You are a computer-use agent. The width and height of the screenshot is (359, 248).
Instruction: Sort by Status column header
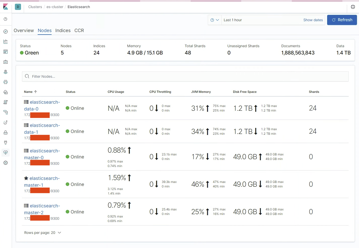(71, 92)
